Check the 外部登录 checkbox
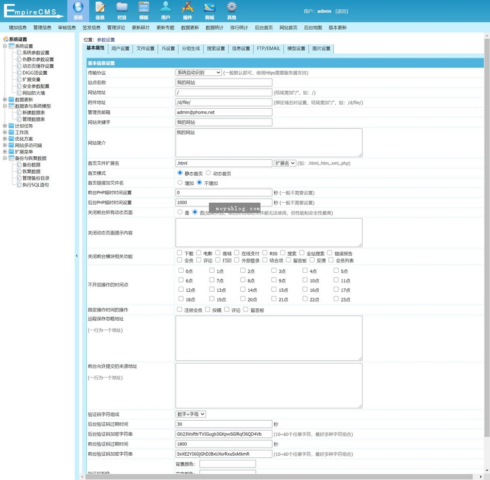Viewport: 490px width, 480px height. (237, 260)
